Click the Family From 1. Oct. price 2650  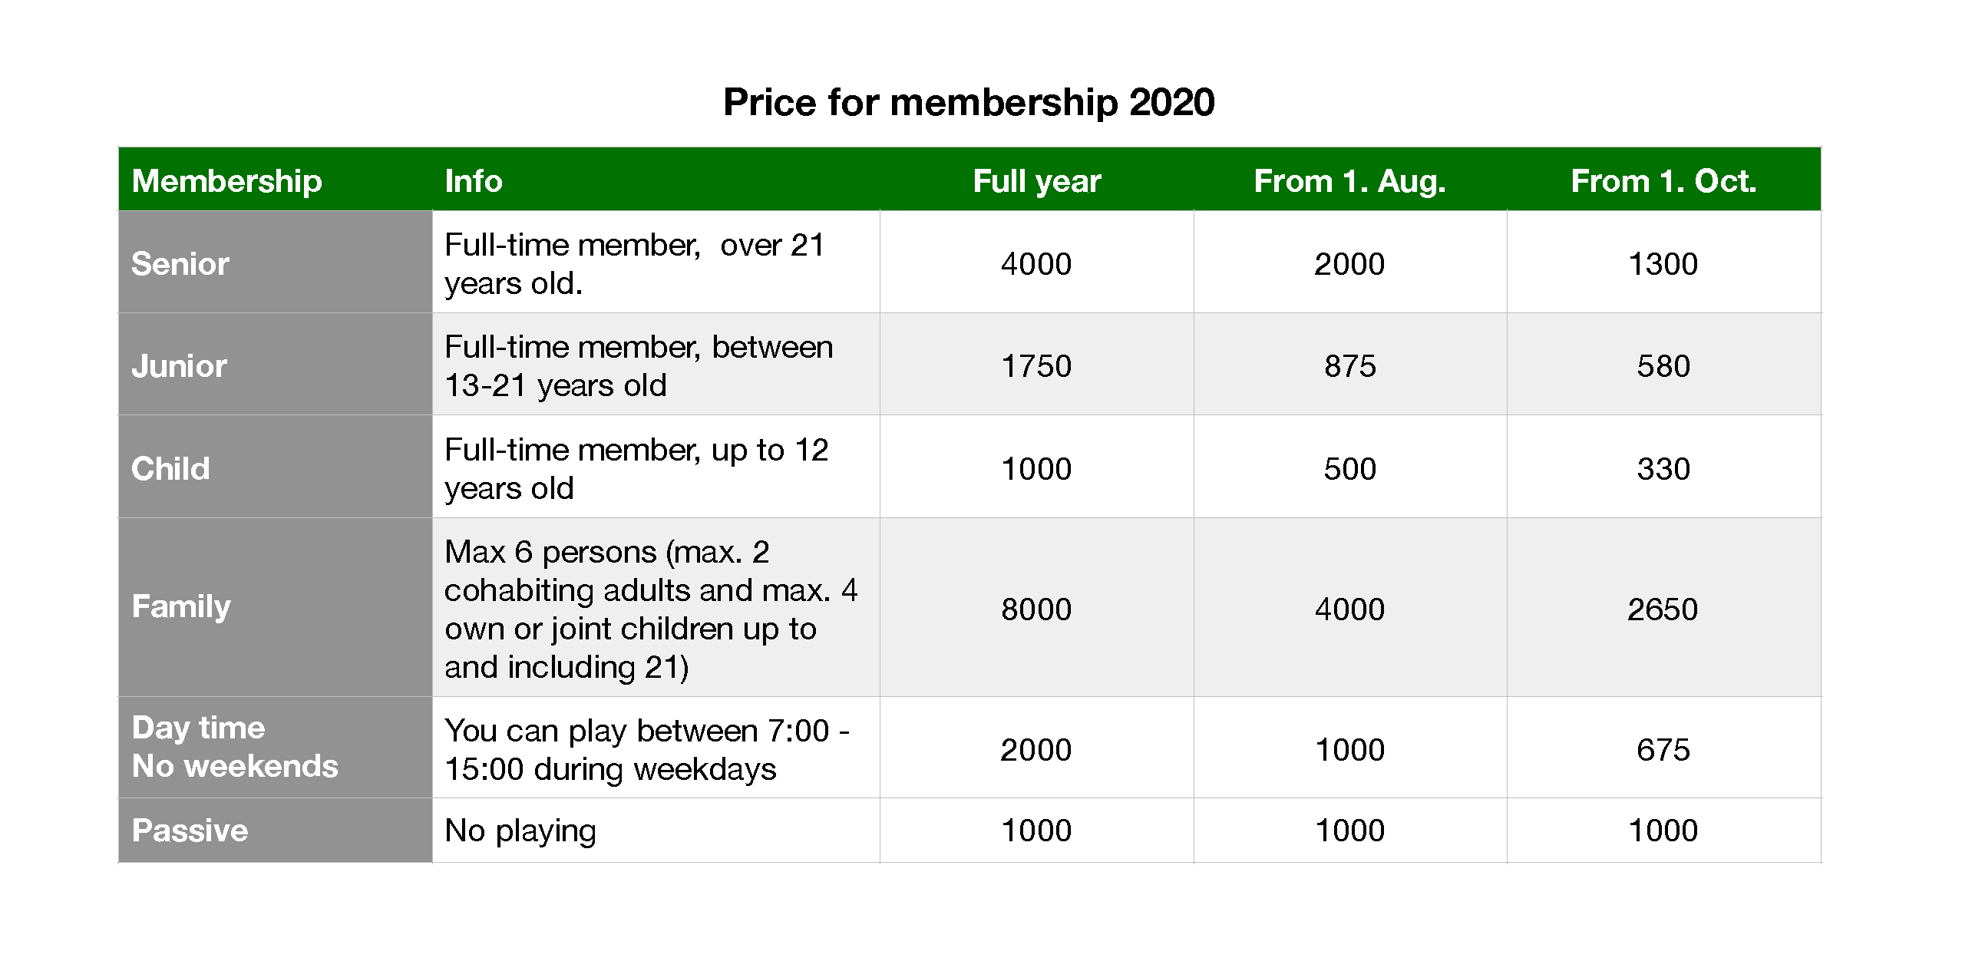(1663, 609)
